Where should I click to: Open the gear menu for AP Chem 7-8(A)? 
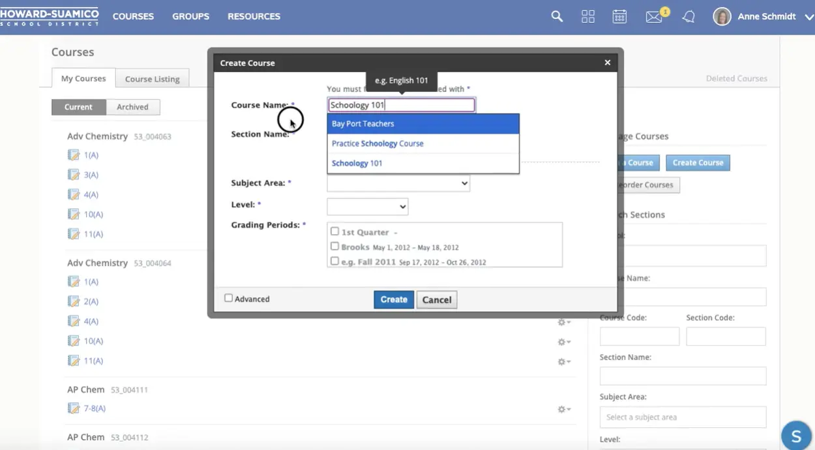pos(563,410)
